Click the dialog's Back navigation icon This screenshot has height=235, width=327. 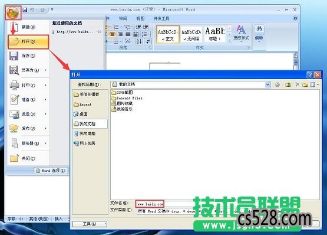click(278, 84)
